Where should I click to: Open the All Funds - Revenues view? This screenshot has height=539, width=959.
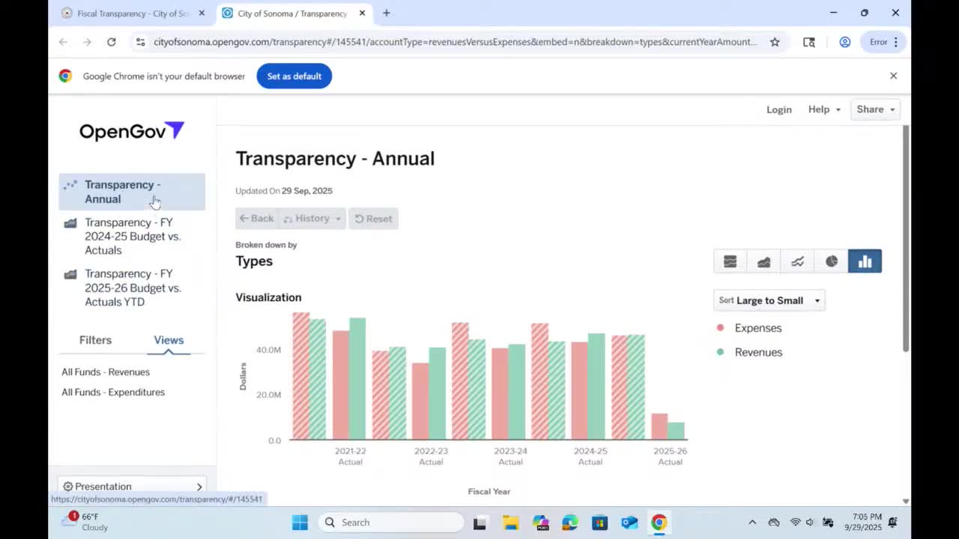click(106, 372)
